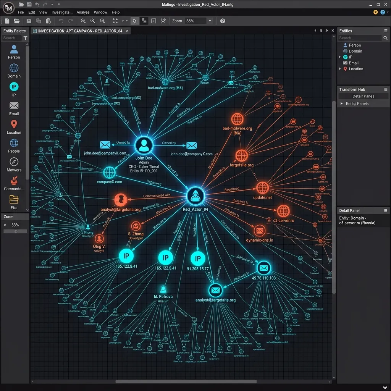Open the File menu
The height and width of the screenshot is (391, 391).
click(21, 12)
